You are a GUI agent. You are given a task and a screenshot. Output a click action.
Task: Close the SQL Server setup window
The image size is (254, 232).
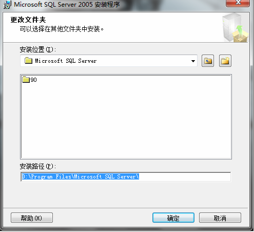point(238,3)
